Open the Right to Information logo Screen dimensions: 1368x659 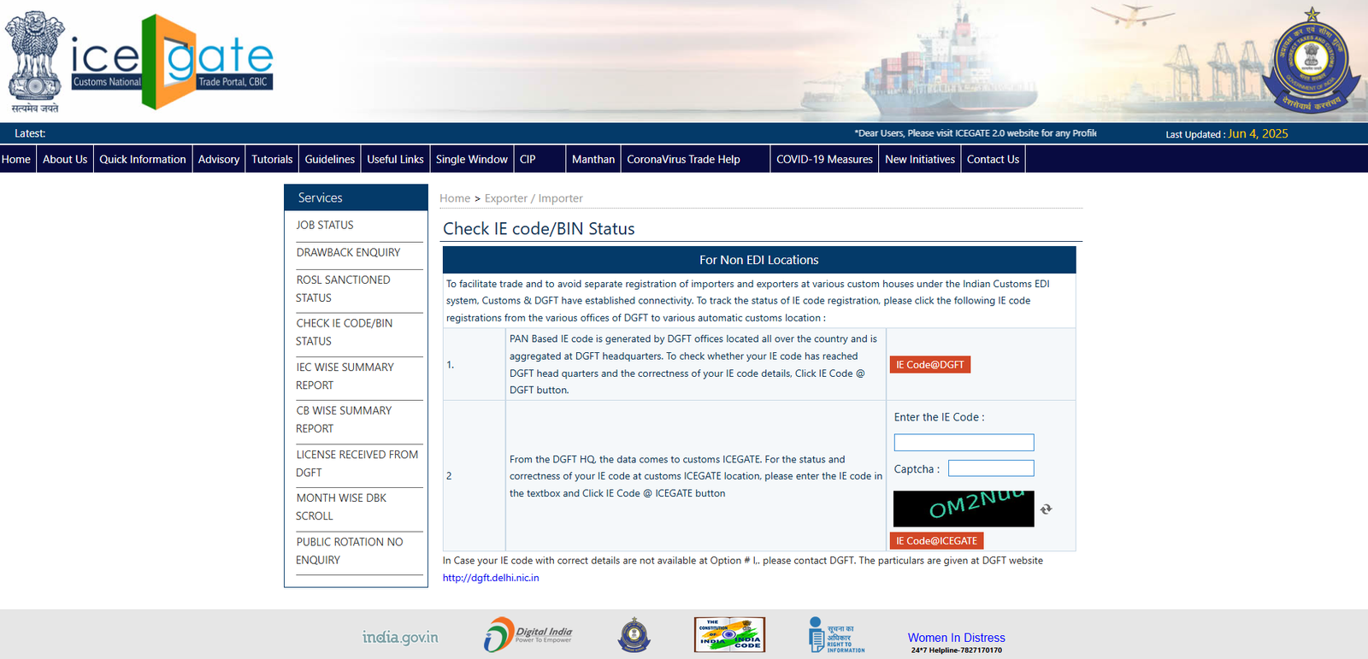pyautogui.click(x=836, y=635)
